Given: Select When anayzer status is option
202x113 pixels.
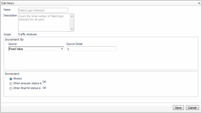Looking at the screenshot, I should 11,83.
